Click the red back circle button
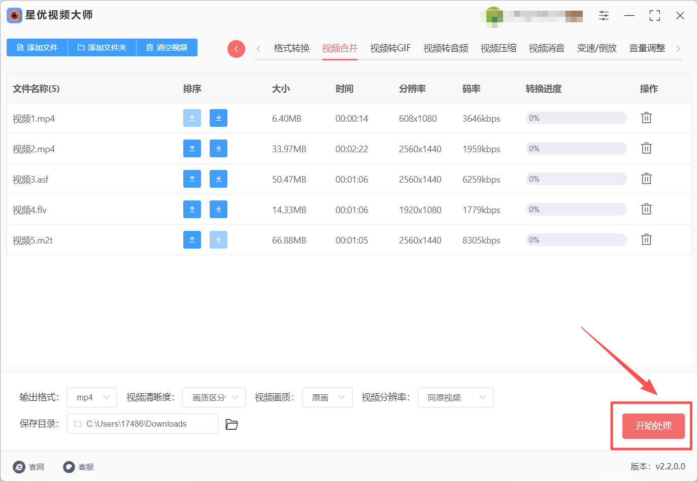Viewport: 698px width, 482px height. pos(236,49)
